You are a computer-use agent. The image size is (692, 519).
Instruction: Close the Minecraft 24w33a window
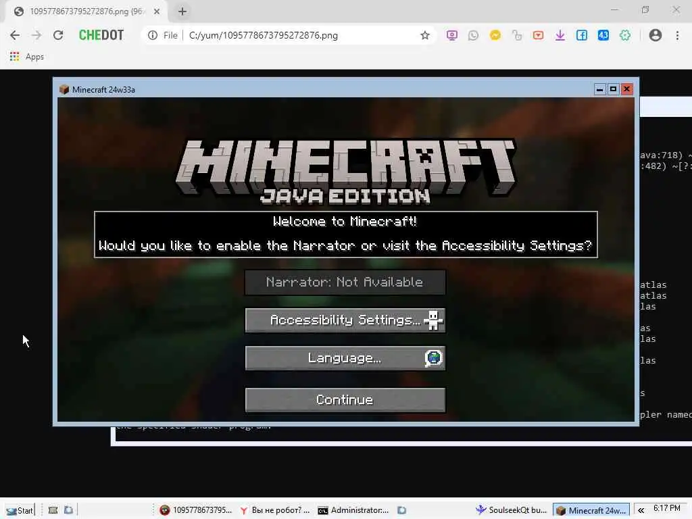[x=626, y=89]
